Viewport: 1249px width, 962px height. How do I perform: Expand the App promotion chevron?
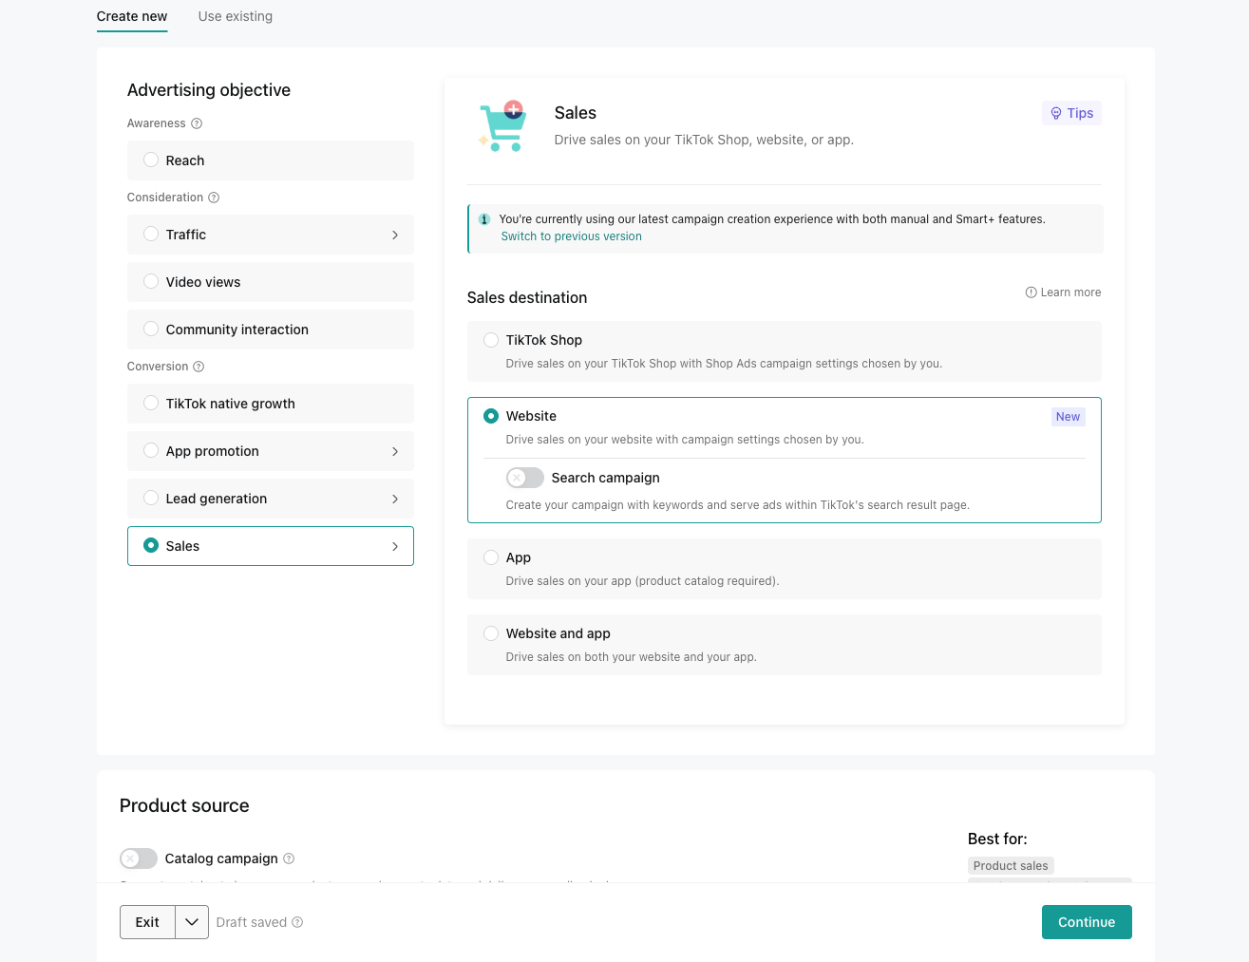click(x=395, y=451)
